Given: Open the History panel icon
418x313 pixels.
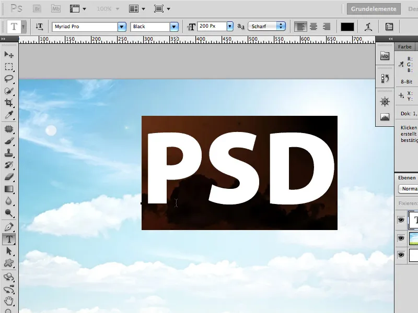Looking at the screenshot, I should [x=385, y=79].
